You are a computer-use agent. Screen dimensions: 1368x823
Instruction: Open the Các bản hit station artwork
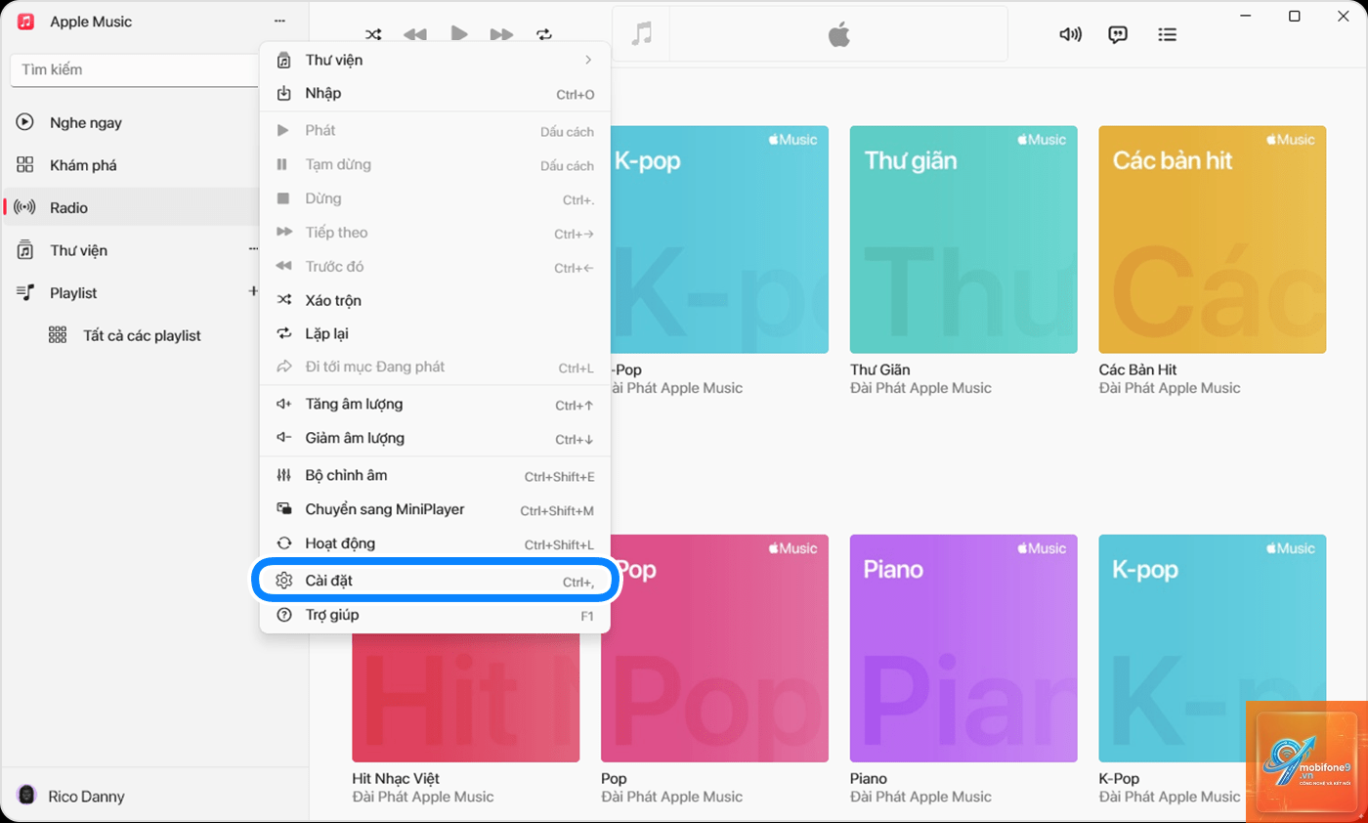(x=1213, y=239)
